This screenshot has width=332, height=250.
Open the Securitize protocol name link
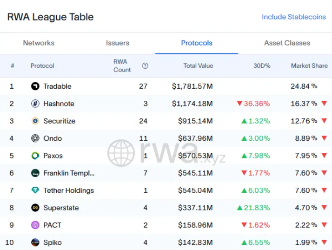(x=60, y=121)
